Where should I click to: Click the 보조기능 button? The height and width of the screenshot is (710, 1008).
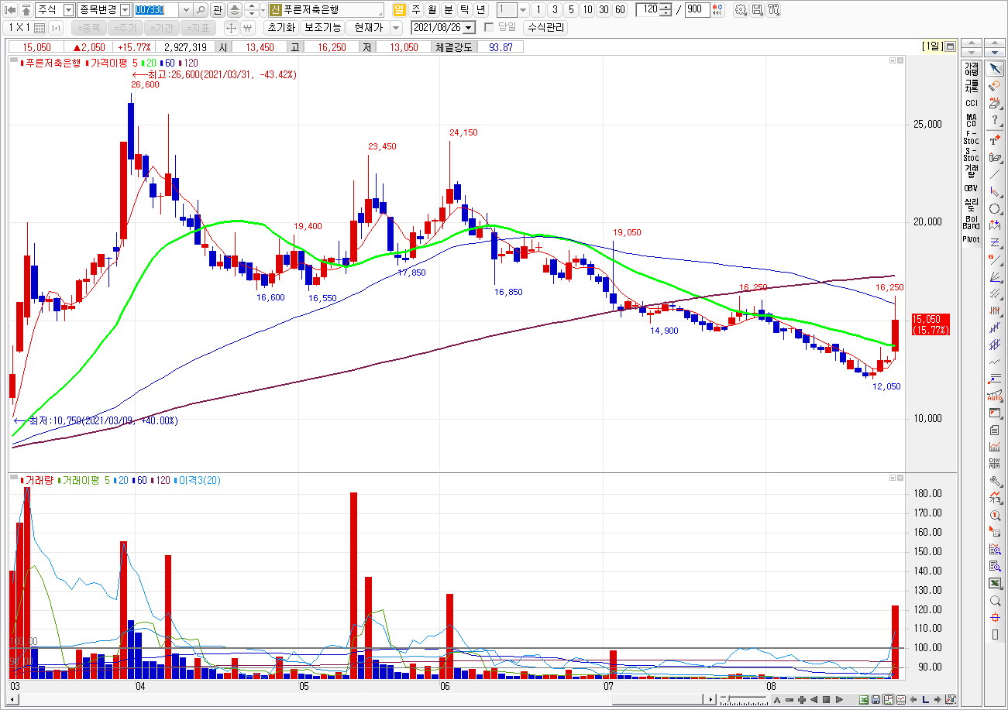(322, 28)
